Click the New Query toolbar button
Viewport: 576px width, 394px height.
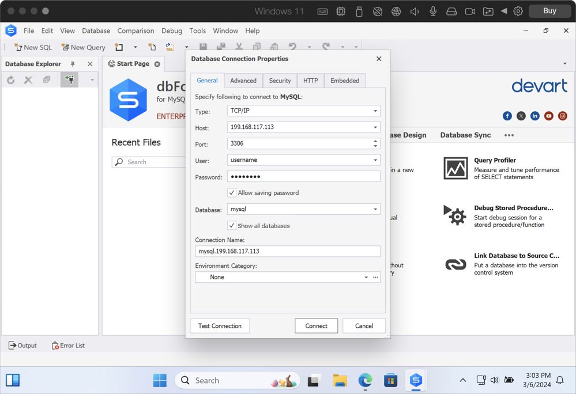(x=84, y=47)
